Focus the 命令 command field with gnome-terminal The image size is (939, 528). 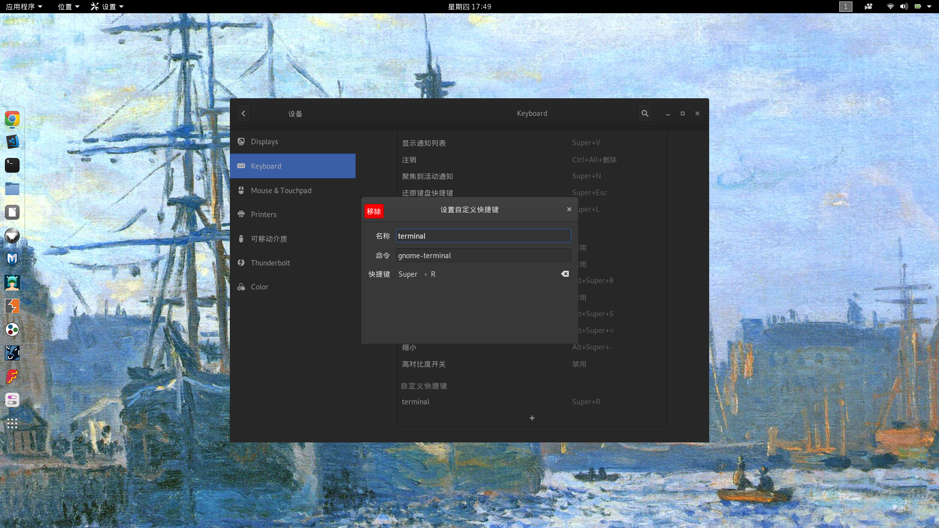click(x=483, y=255)
